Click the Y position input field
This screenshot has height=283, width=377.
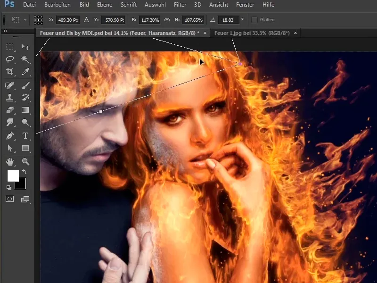tap(113, 20)
